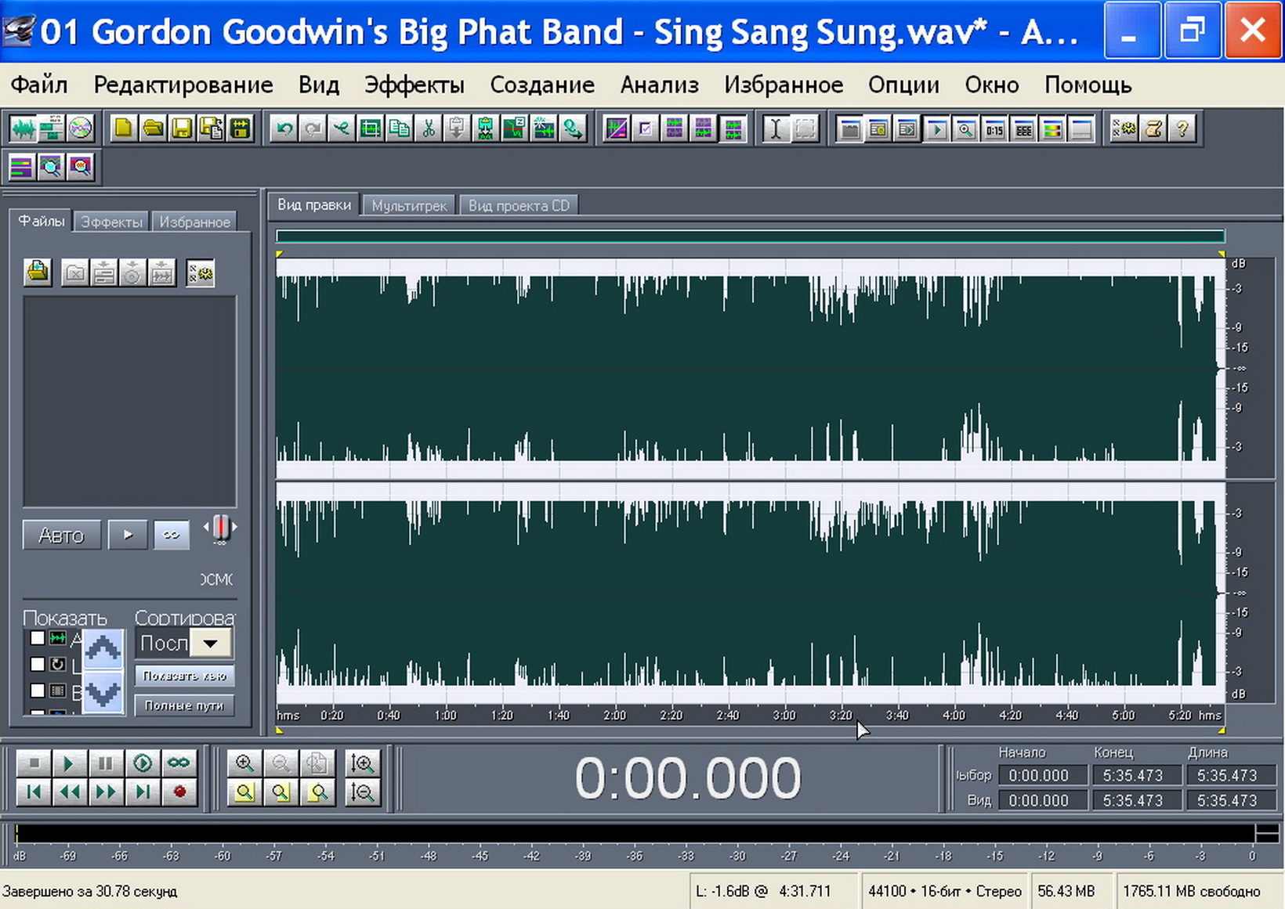Toggle Полные пути full paths button
The width and height of the screenshot is (1285, 909).
click(x=184, y=705)
